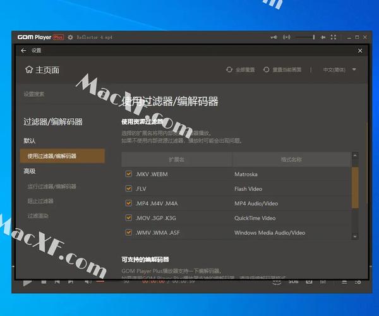Click the GOM Player logo in the title bar
This screenshot has height=316, width=379.
click(40, 37)
